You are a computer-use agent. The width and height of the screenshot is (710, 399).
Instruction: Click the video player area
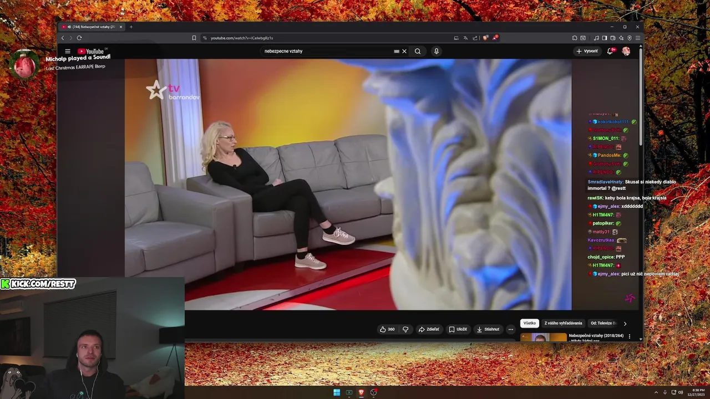coord(348,184)
